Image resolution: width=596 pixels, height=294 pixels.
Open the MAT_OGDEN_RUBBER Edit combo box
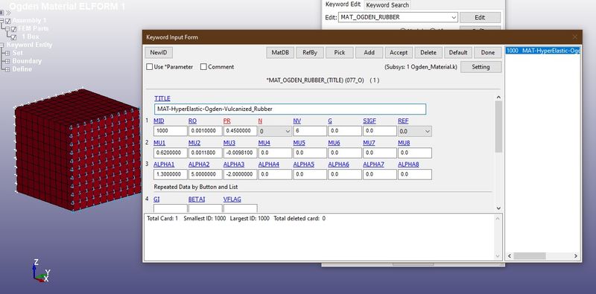coord(398,17)
